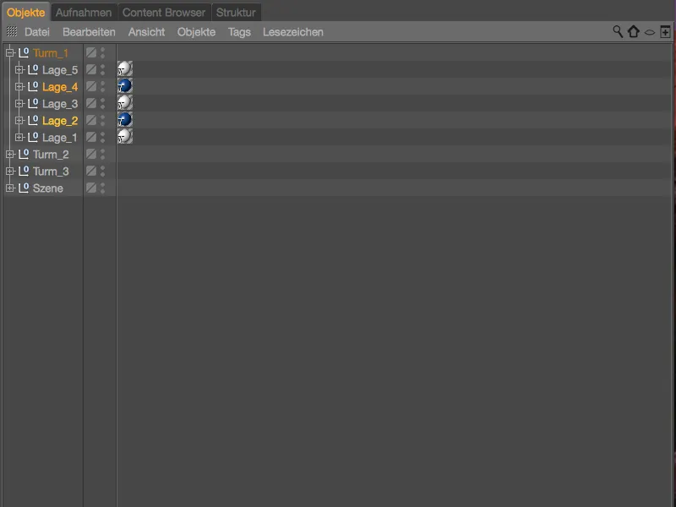The image size is (676, 507).
Task: Toggle visibility dots for Lage_5
Action: coord(102,69)
